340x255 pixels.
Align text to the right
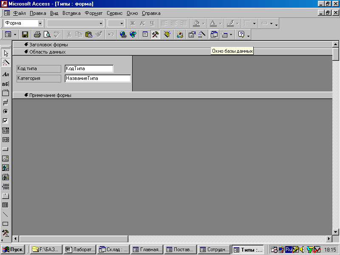[x=184, y=23]
